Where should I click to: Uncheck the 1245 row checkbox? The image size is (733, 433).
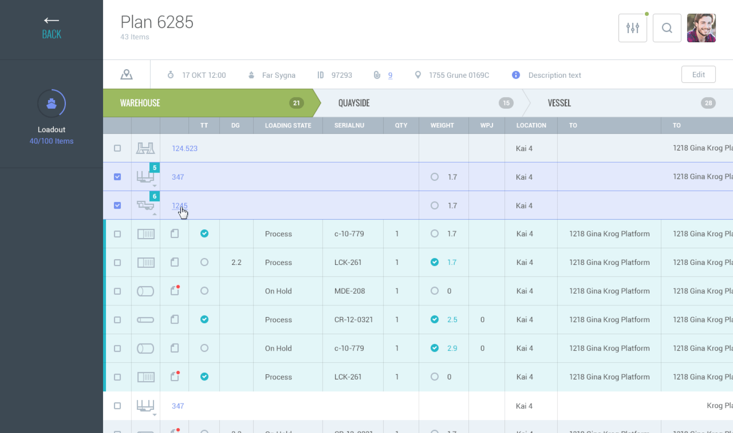click(x=117, y=205)
